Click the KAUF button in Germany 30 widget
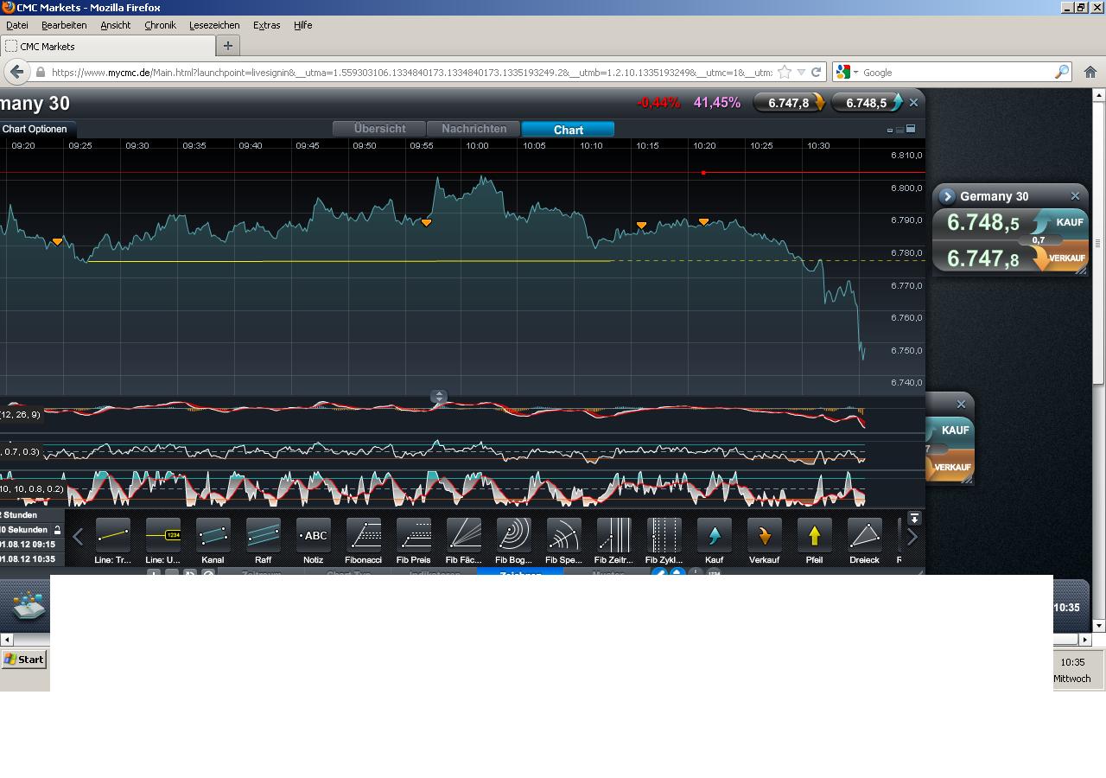Screen dimensions: 1106x778 click(x=1060, y=222)
